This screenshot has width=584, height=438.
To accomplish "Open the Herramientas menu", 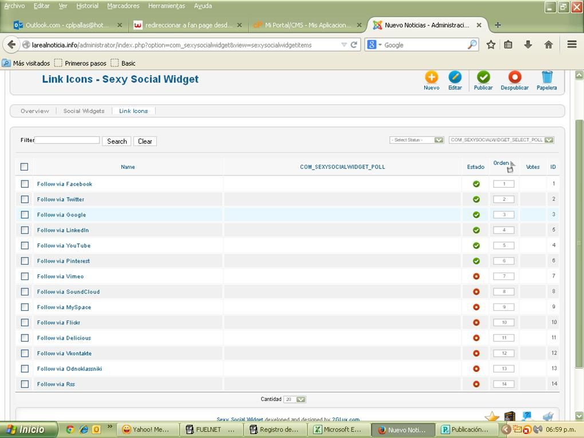I will coord(167,6).
